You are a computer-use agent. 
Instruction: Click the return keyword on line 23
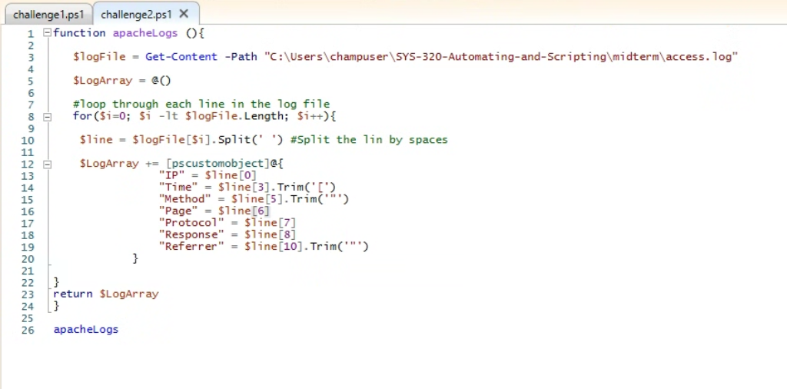coord(73,294)
